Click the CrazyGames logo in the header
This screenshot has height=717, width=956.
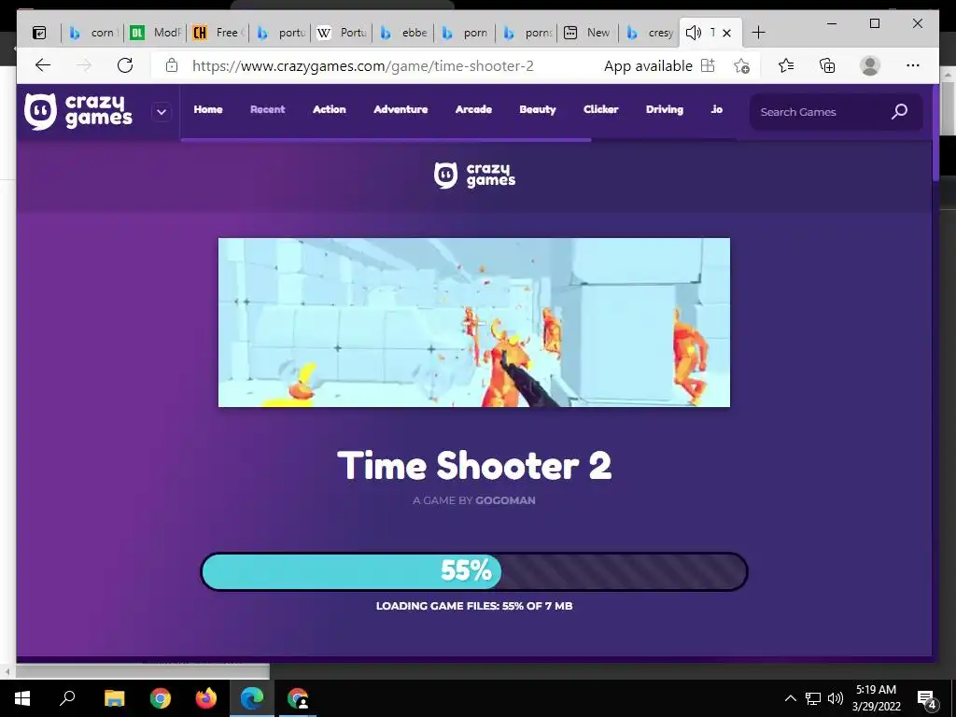click(78, 112)
